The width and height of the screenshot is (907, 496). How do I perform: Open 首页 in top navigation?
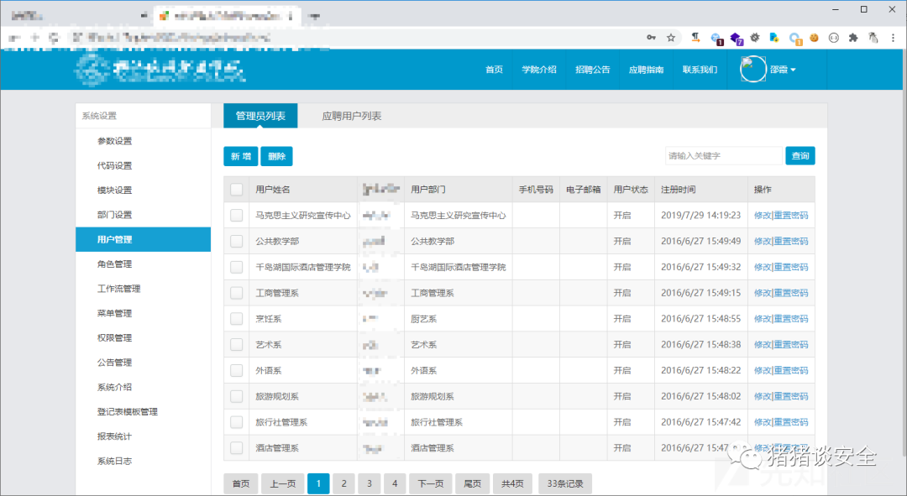(494, 70)
